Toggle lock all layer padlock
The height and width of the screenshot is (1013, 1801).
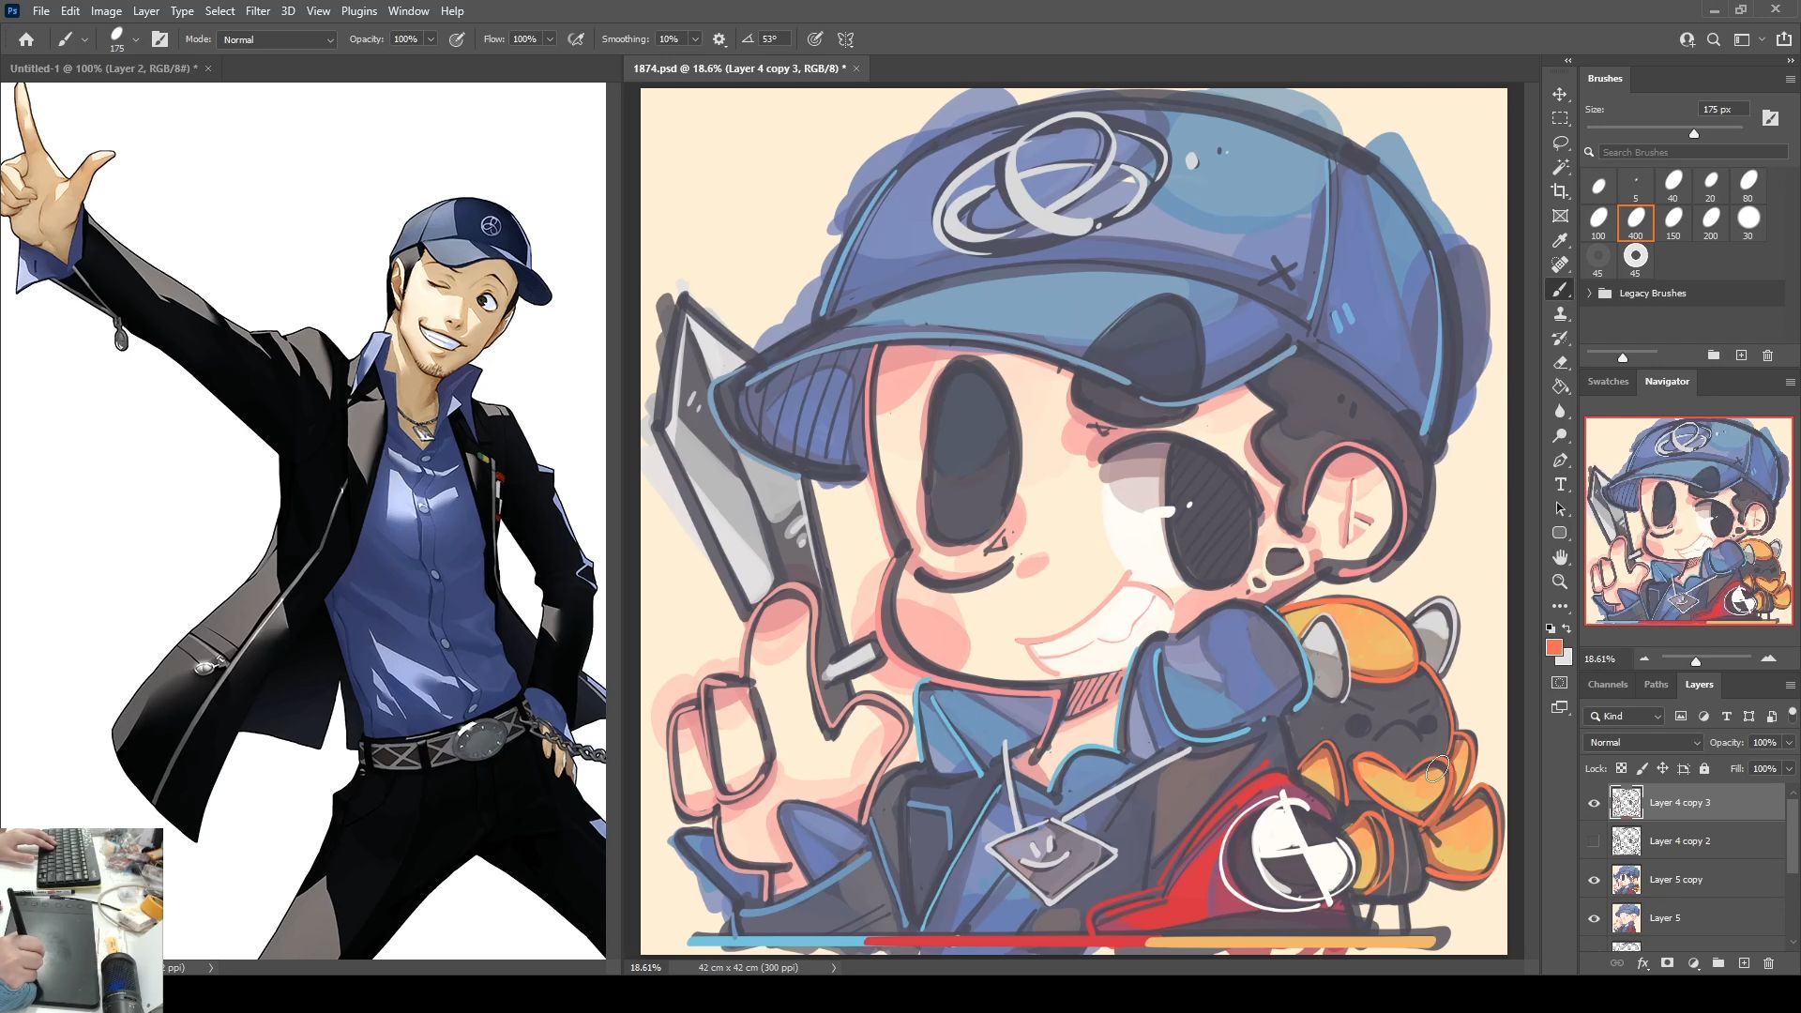[1704, 768]
